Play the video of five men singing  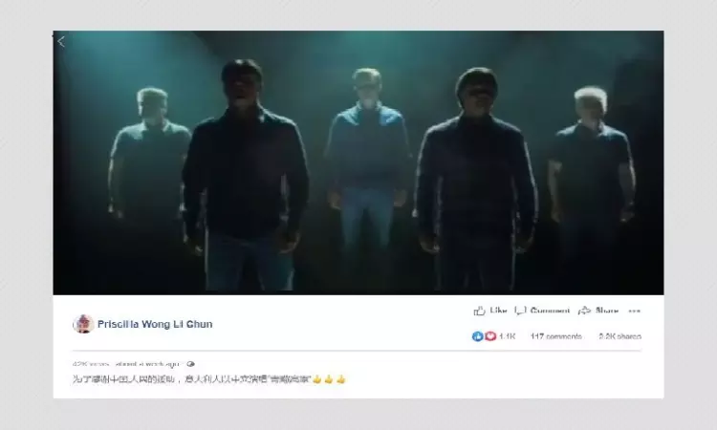pyautogui.click(x=358, y=162)
